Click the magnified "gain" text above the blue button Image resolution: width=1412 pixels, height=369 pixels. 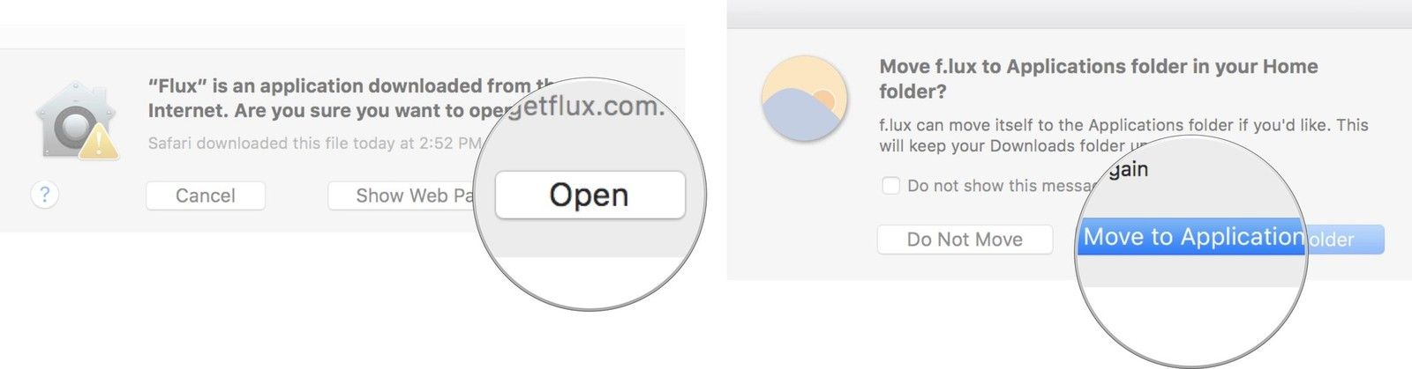(x=1128, y=169)
